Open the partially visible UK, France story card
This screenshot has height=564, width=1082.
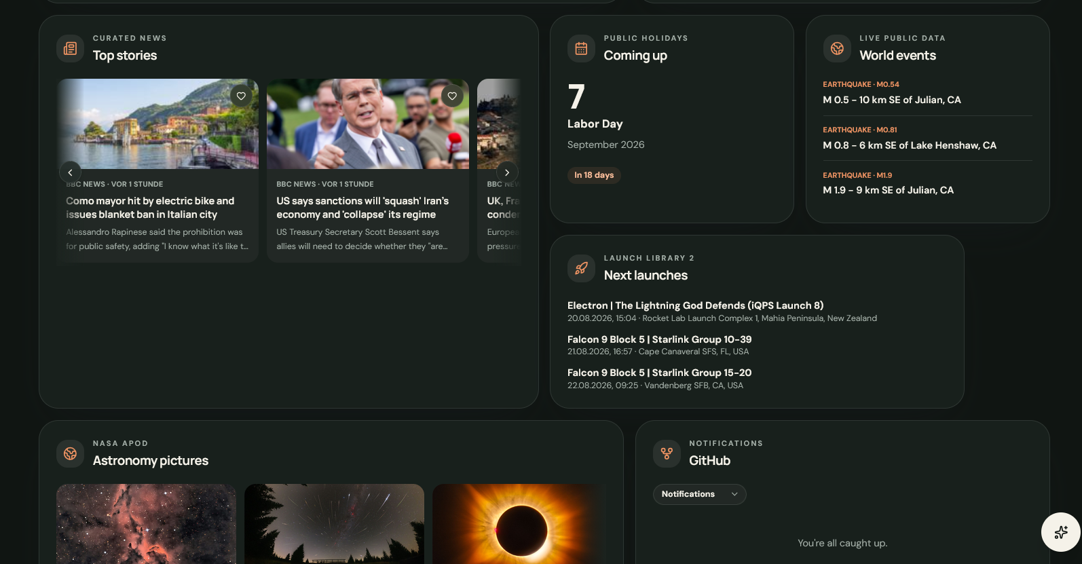click(500, 170)
